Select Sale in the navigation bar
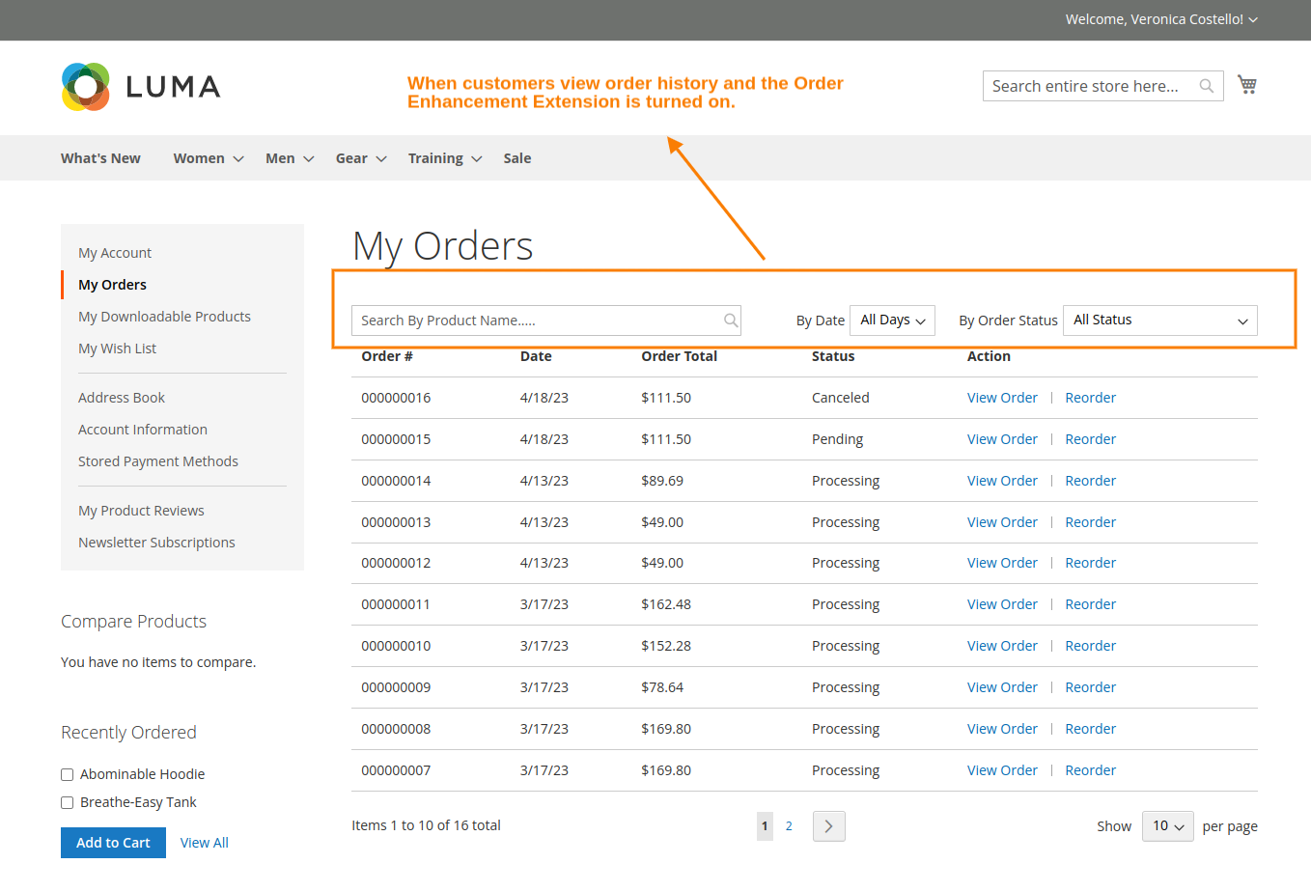 tap(516, 157)
